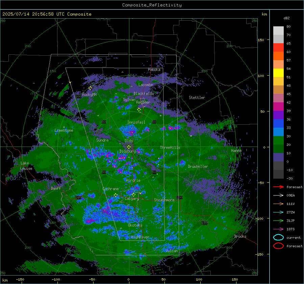Click the cyan 27ZW arrow in legend
Image resolution: width=304 pixels, height=284 pixels.
pos(278,212)
